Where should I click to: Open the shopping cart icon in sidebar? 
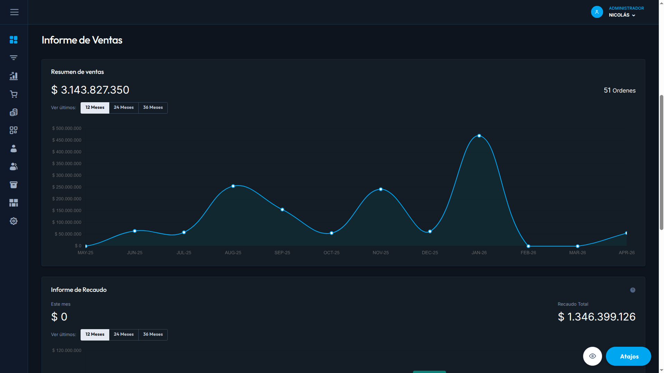click(13, 94)
